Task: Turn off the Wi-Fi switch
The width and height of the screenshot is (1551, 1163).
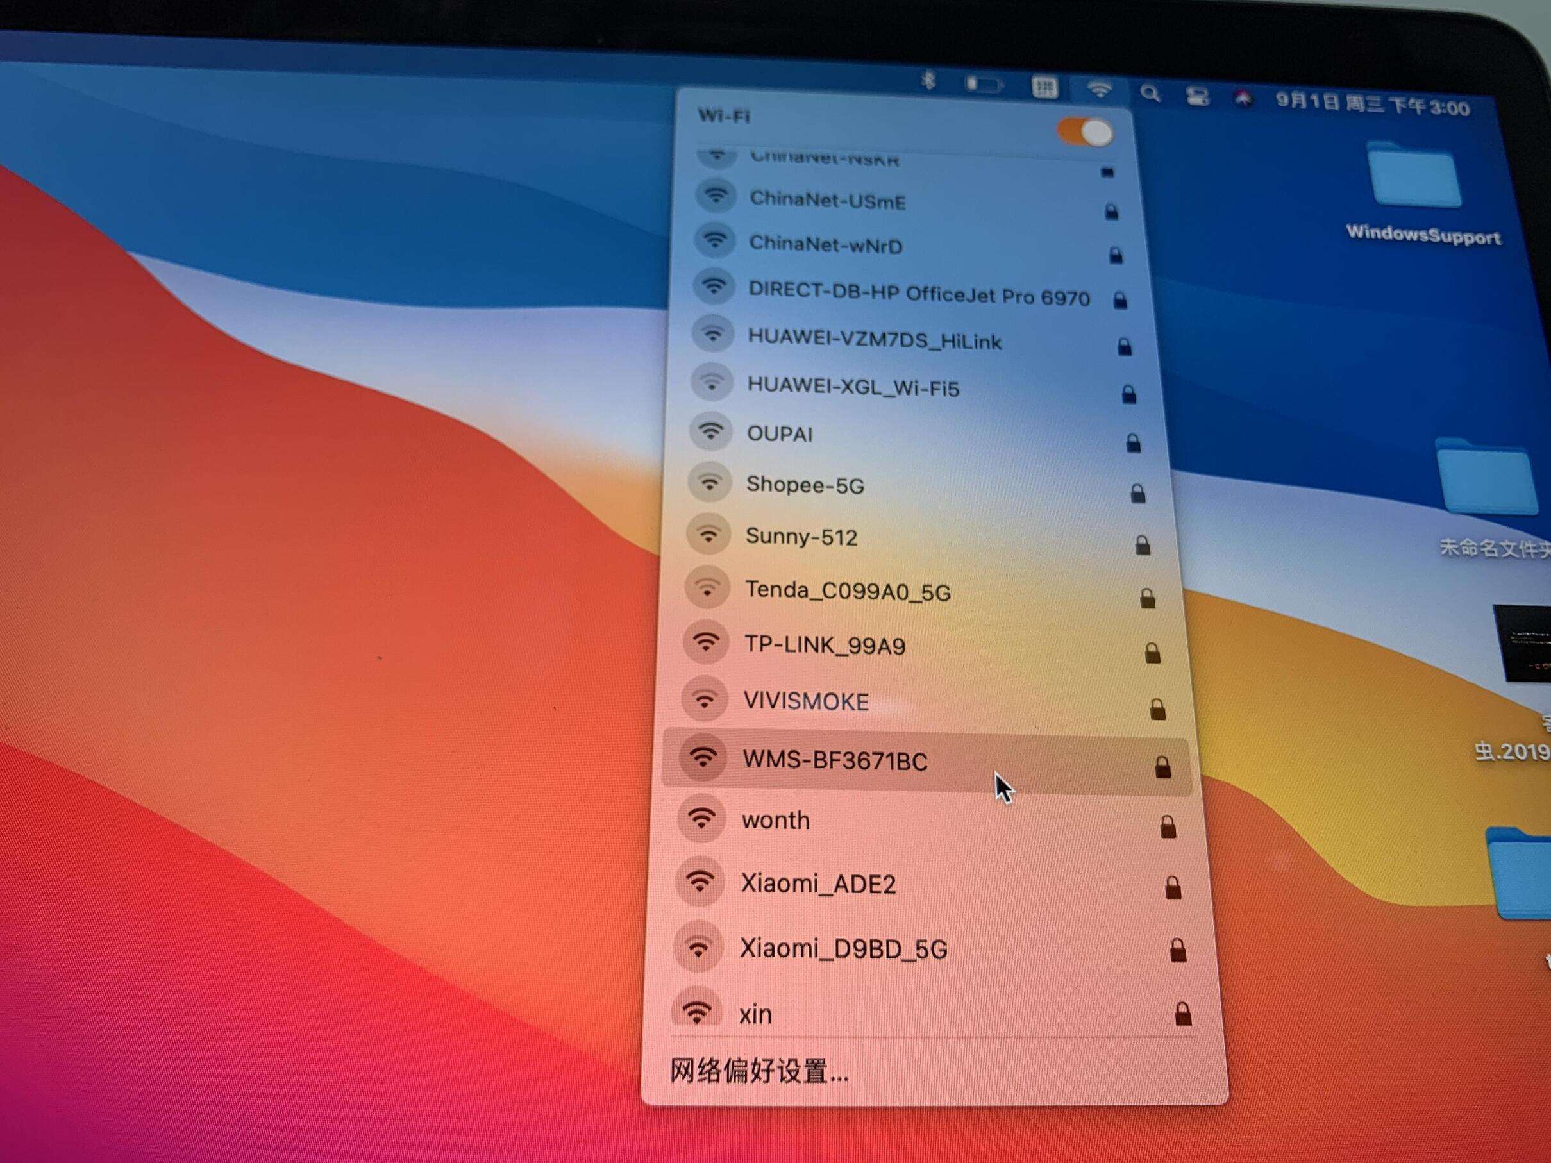Action: 1086,131
